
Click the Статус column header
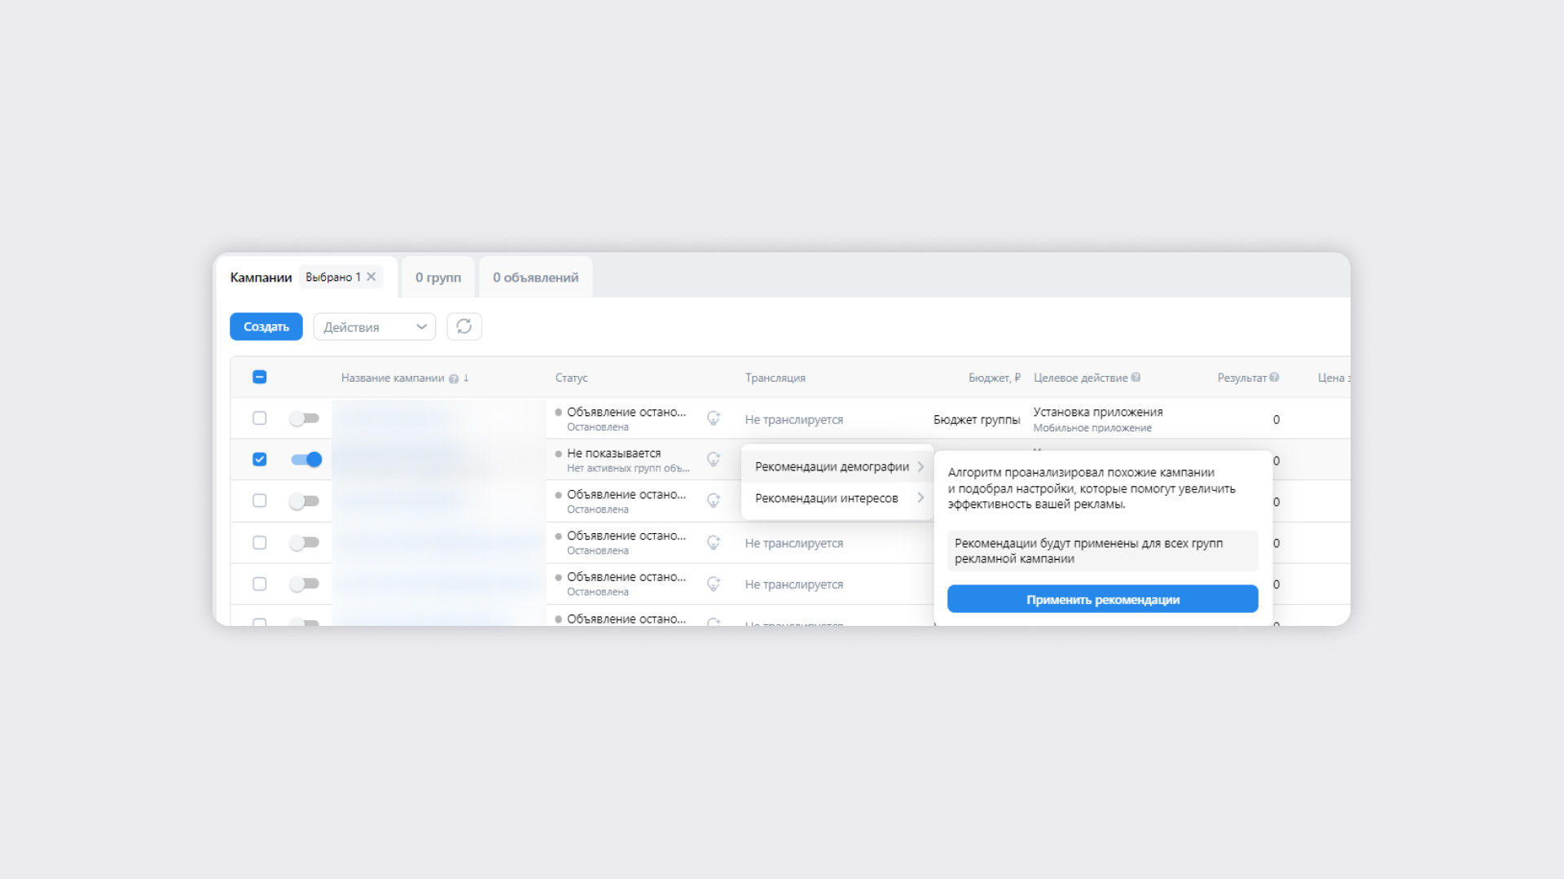tap(572, 378)
